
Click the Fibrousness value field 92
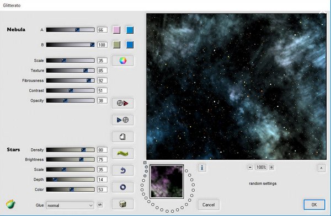tap(102, 80)
